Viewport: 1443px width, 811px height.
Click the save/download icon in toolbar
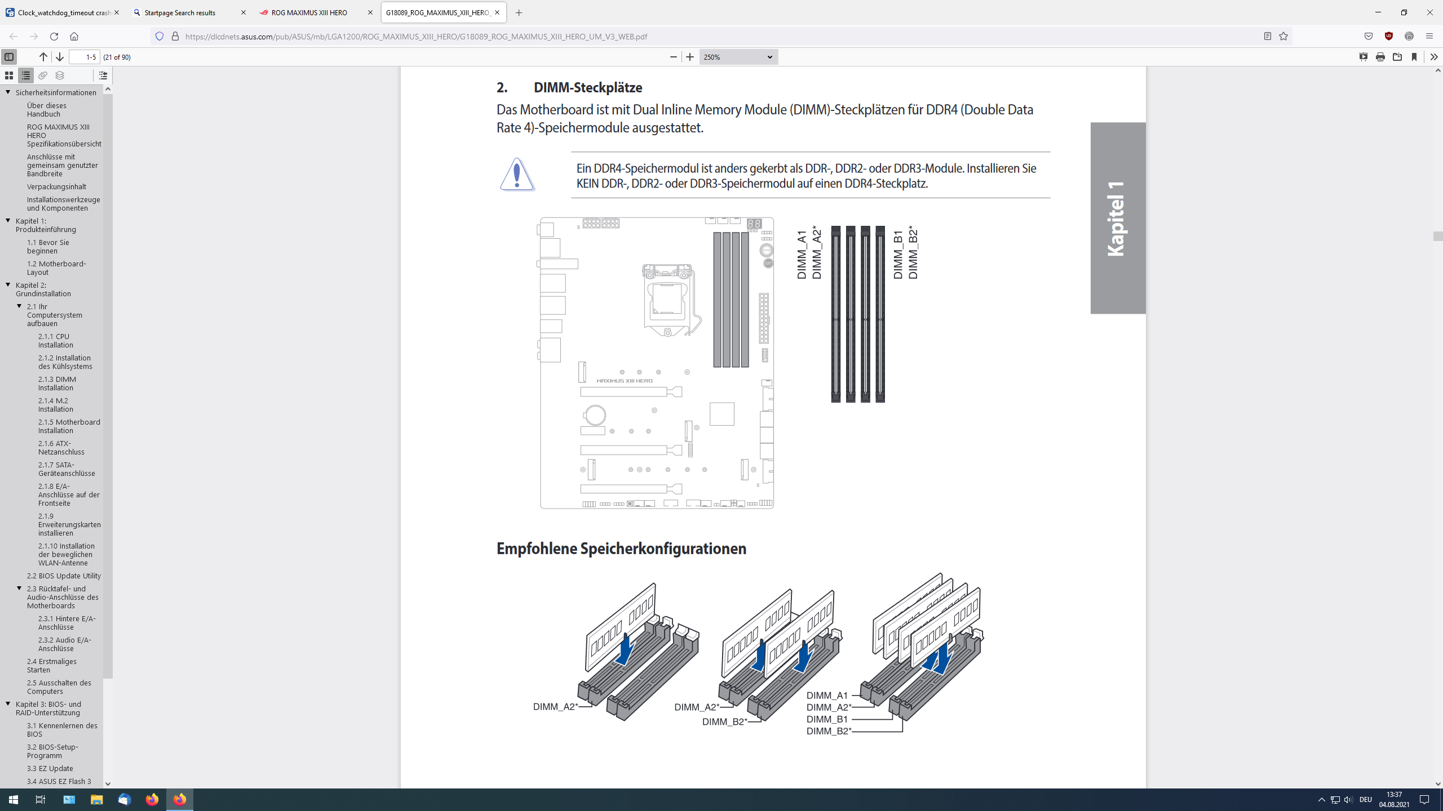(x=1397, y=56)
